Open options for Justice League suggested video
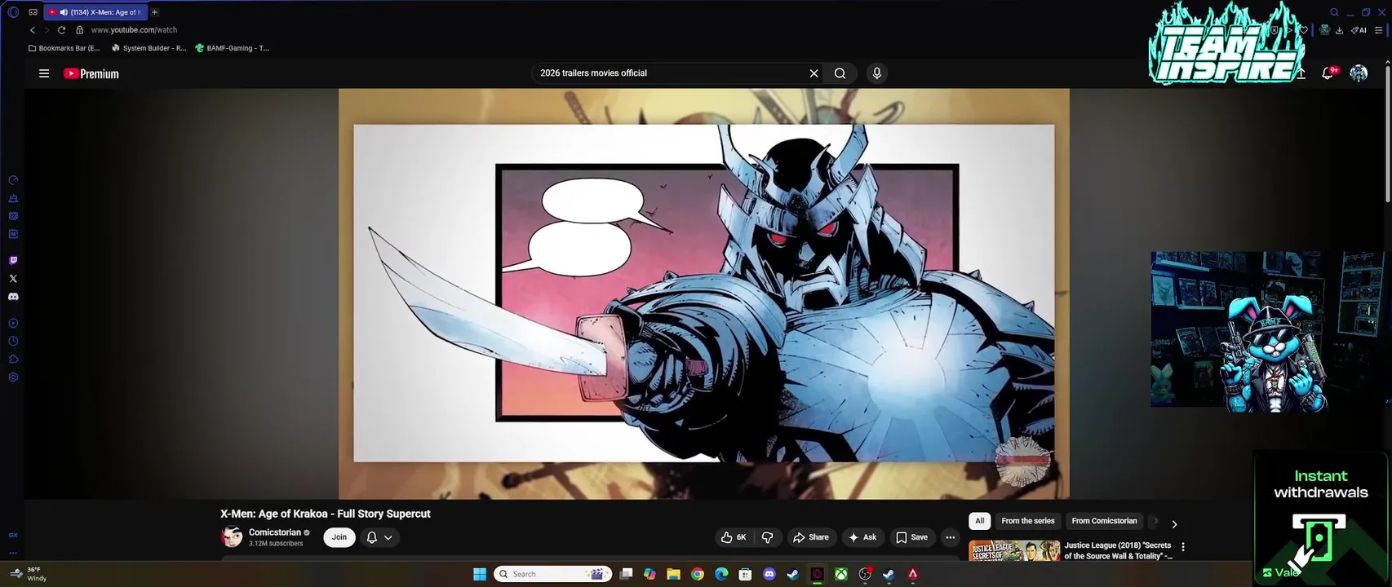 [x=1183, y=547]
